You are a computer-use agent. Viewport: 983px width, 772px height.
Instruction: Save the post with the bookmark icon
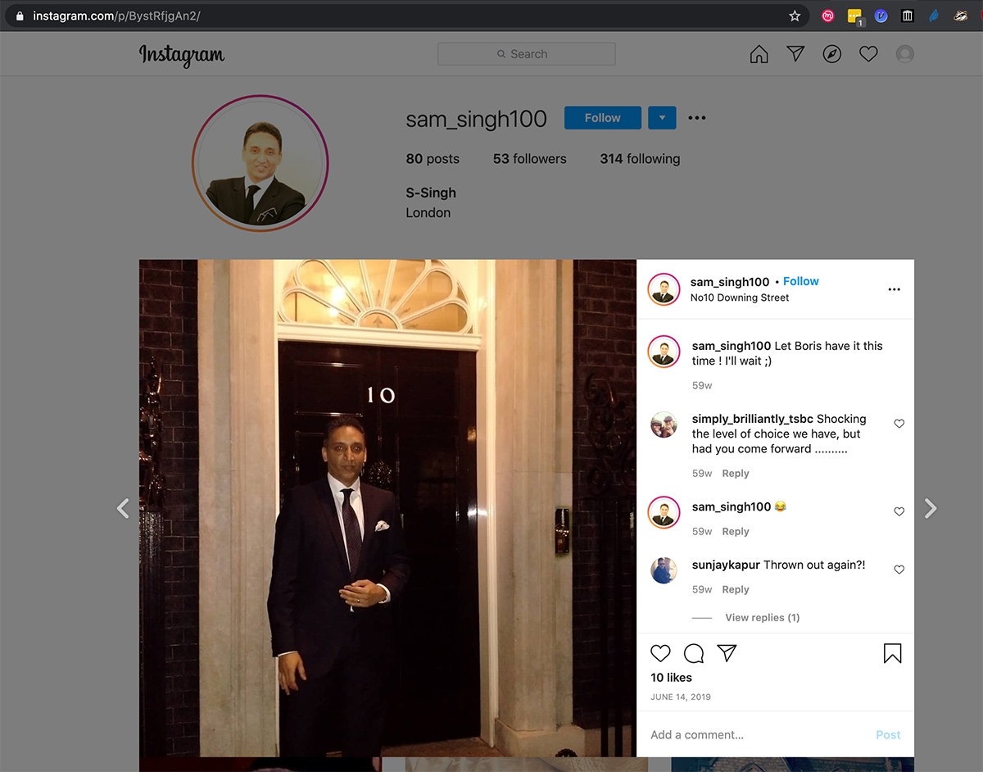tap(892, 653)
